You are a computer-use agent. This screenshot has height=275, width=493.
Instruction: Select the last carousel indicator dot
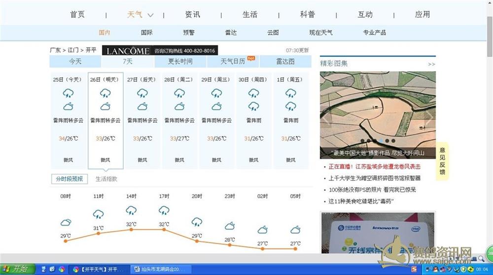coord(393,140)
